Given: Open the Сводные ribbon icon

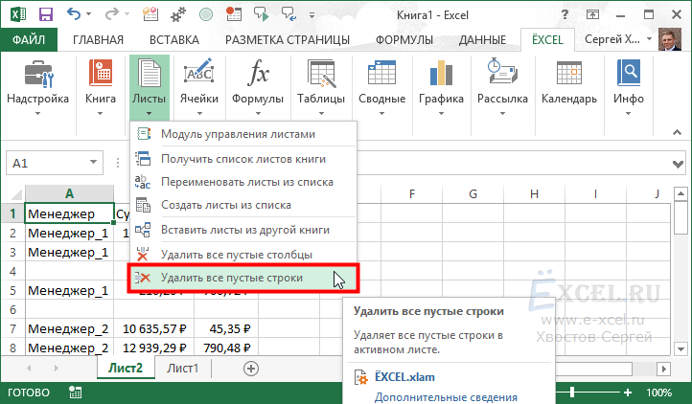Looking at the screenshot, I should click(x=381, y=73).
